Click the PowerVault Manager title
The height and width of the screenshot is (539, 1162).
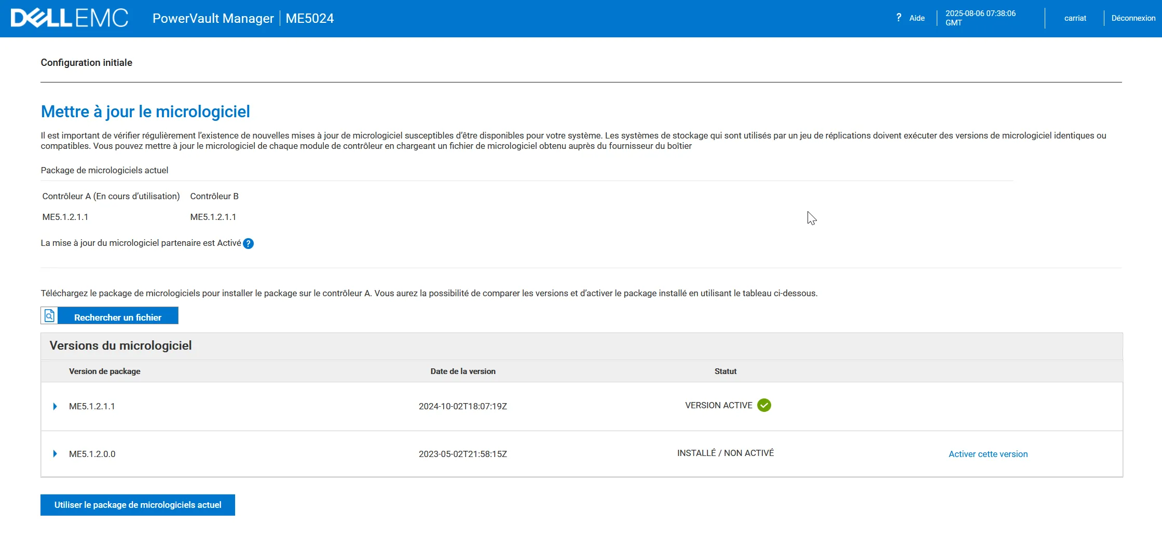pyautogui.click(x=213, y=19)
